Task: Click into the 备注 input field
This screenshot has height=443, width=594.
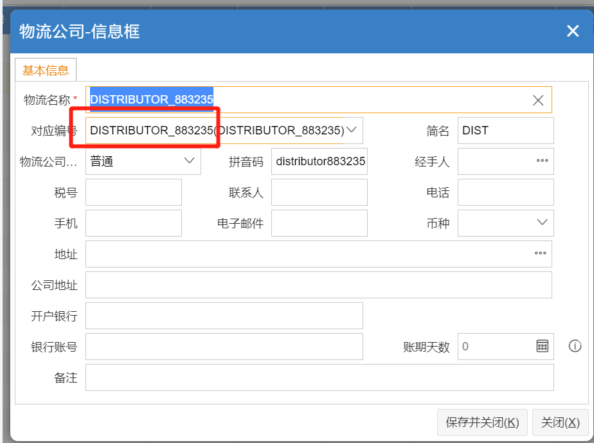Action: coord(319,377)
